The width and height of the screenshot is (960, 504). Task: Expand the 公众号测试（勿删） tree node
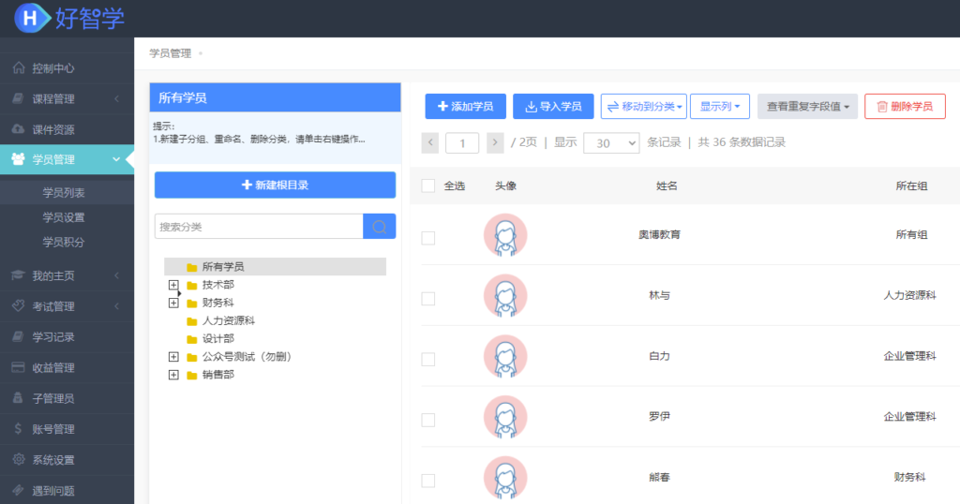[x=173, y=357]
